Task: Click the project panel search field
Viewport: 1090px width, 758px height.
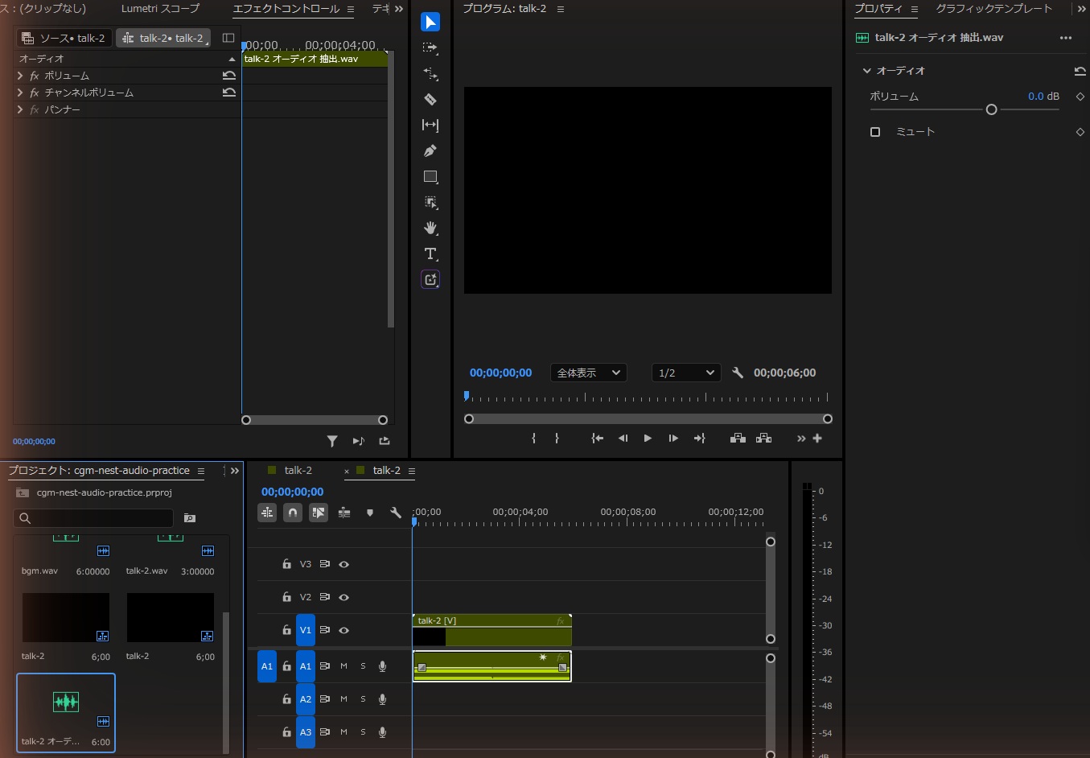Action: 93,518
